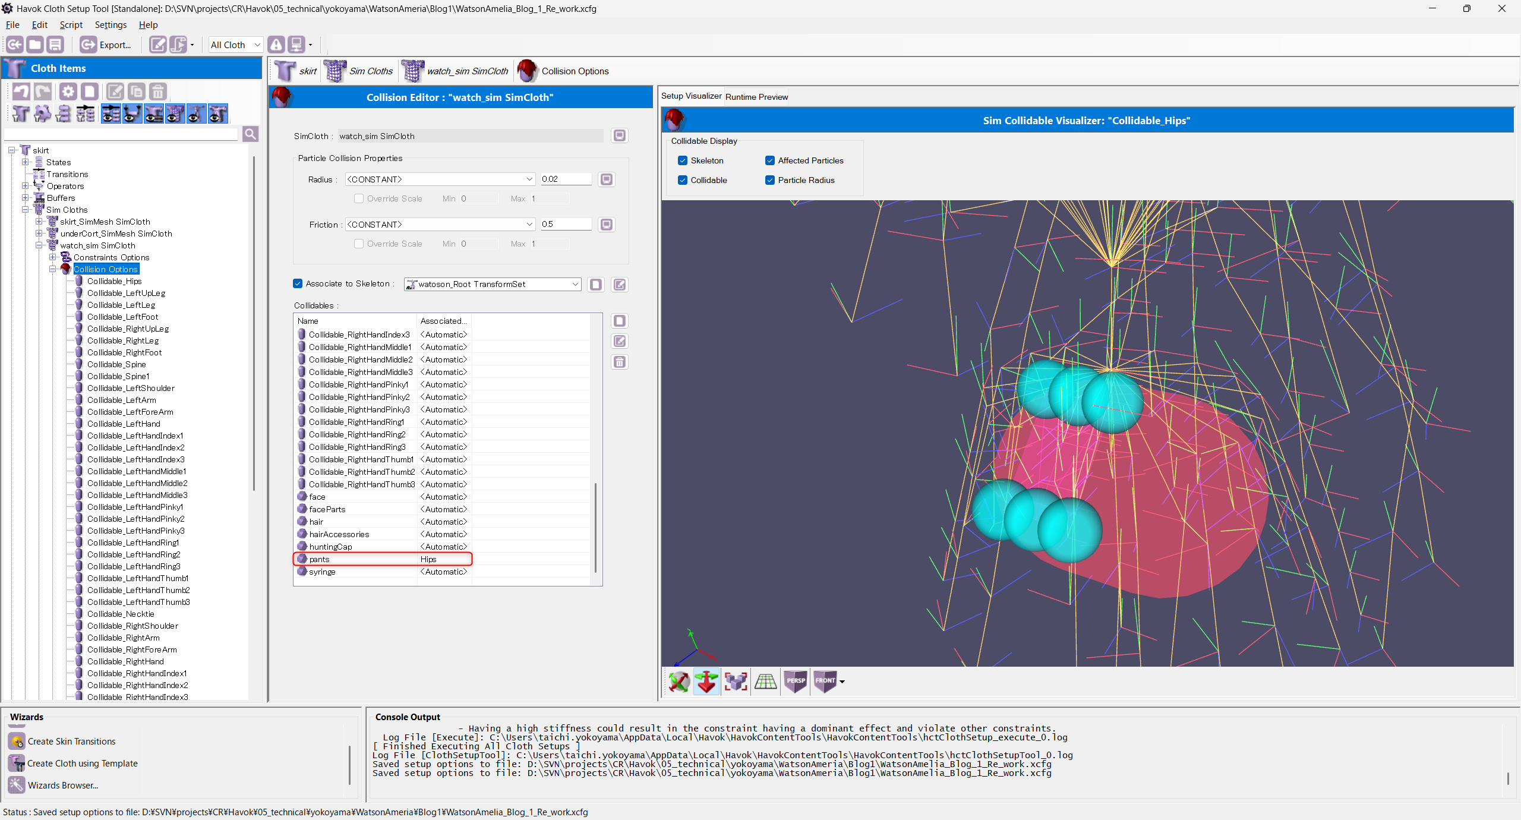Viewport: 1521px width, 820px height.
Task: Open the File menu
Action: coord(12,25)
